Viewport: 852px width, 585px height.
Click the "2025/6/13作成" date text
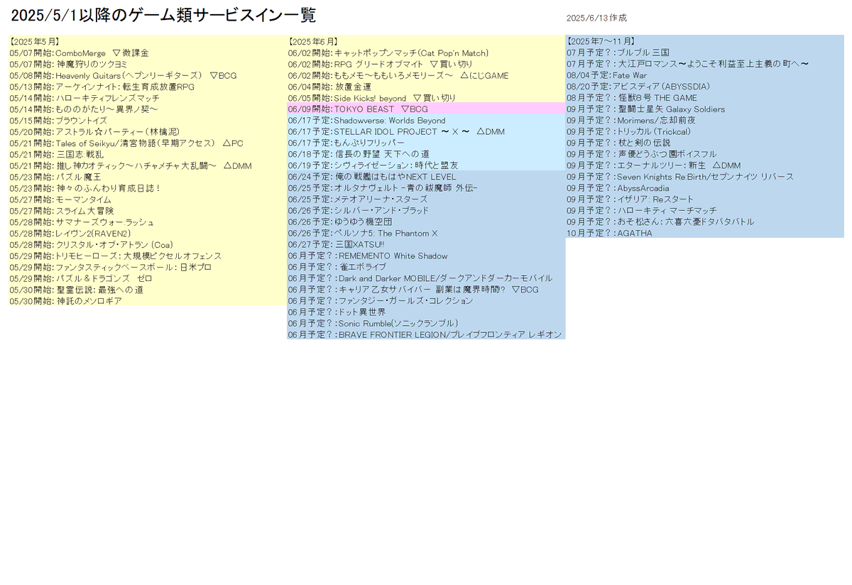click(x=597, y=18)
